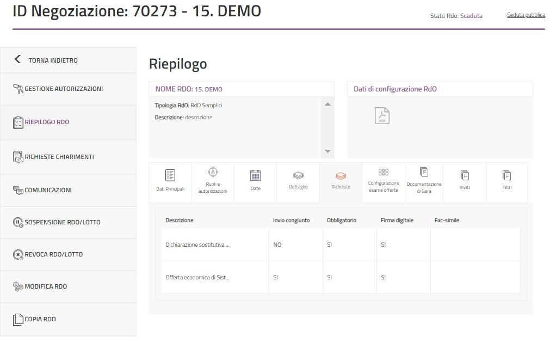This screenshot has width=556, height=342.
Task: Open the PDF configuration data icon
Action: [x=382, y=115]
